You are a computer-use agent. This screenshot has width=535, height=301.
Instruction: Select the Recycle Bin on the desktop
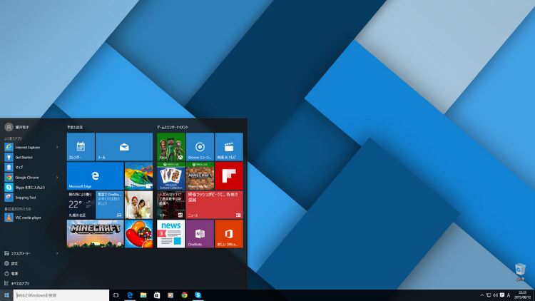click(x=520, y=272)
